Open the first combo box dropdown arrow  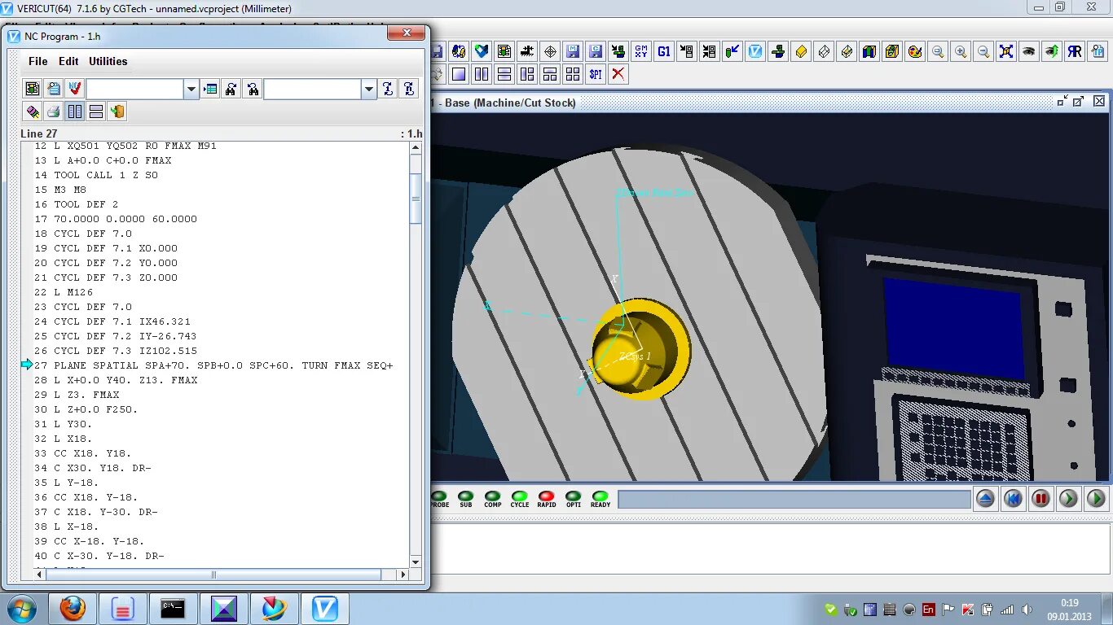pyautogui.click(x=191, y=90)
